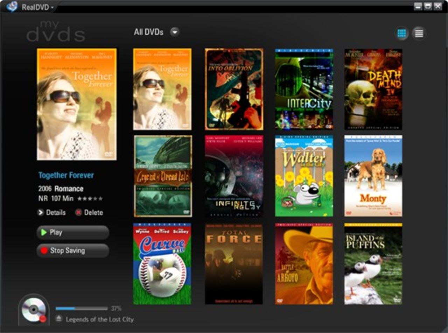448x333 pixels.
Task: Play the selected DVD
Action: (73, 233)
